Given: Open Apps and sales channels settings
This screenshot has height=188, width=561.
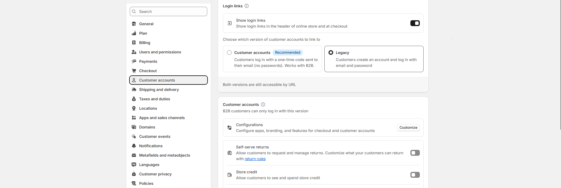Looking at the screenshot, I should (162, 118).
